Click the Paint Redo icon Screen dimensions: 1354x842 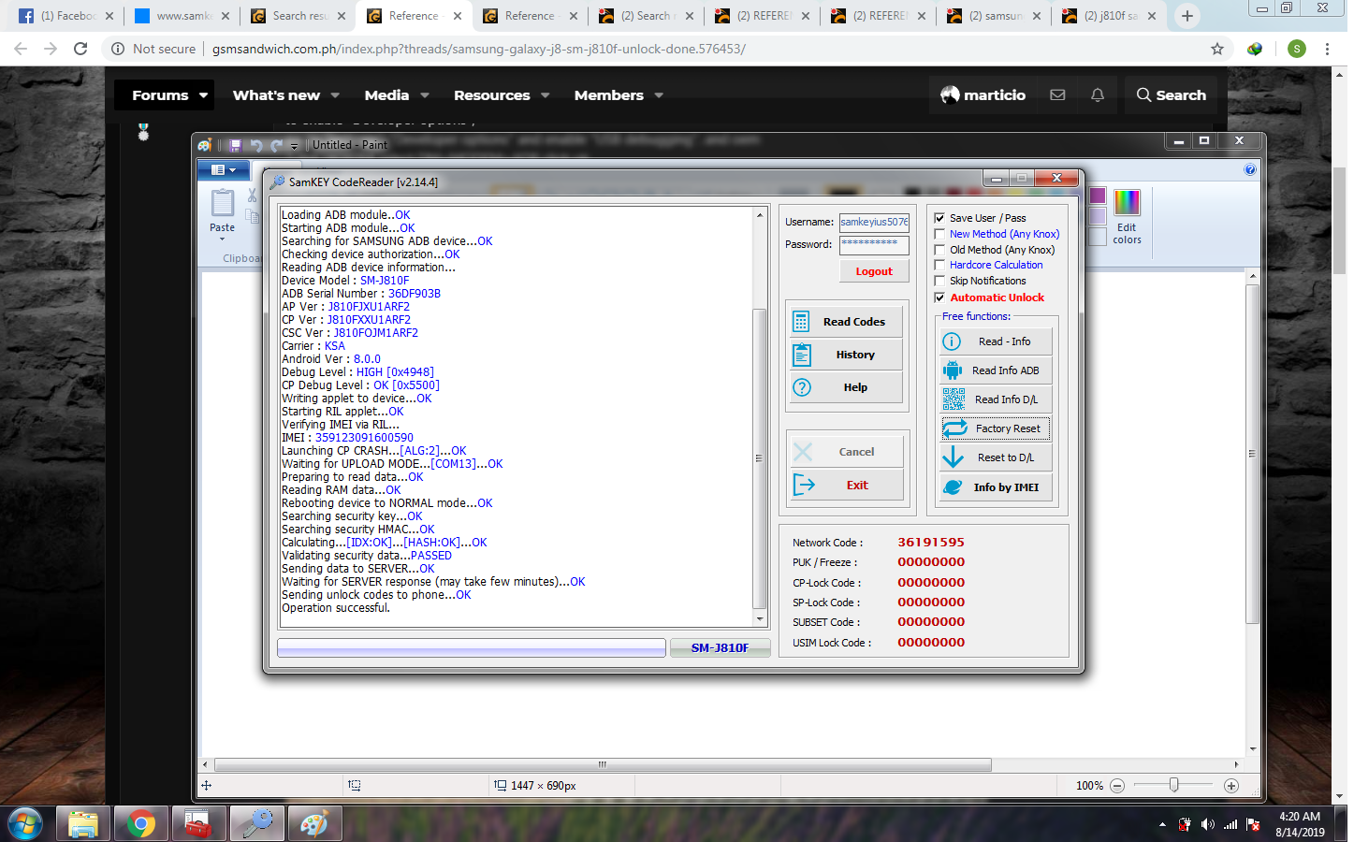coord(276,145)
